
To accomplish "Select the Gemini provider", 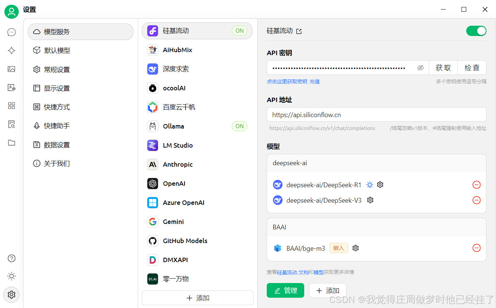I will (x=197, y=222).
